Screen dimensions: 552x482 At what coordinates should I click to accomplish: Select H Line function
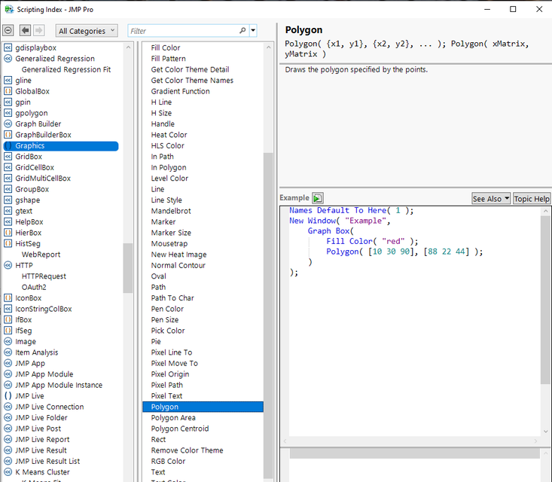(161, 102)
